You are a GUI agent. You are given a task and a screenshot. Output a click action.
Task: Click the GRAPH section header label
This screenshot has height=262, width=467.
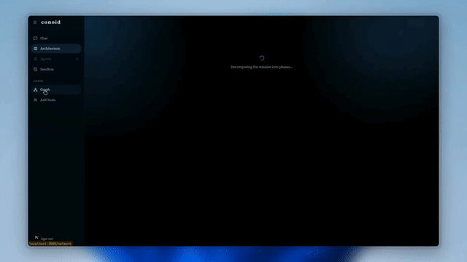click(39, 81)
